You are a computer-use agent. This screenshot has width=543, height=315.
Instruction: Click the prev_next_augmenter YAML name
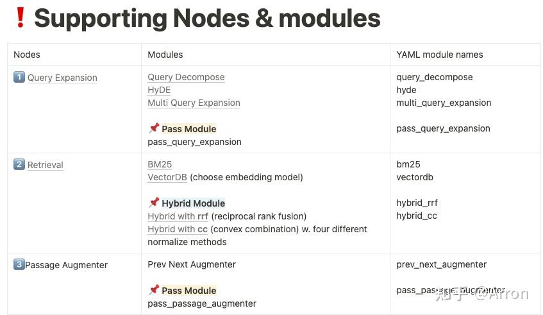tap(441, 264)
